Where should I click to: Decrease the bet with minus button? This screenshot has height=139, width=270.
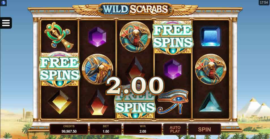pos(94,131)
